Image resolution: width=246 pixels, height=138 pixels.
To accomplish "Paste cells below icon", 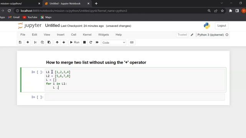I will [49, 42].
